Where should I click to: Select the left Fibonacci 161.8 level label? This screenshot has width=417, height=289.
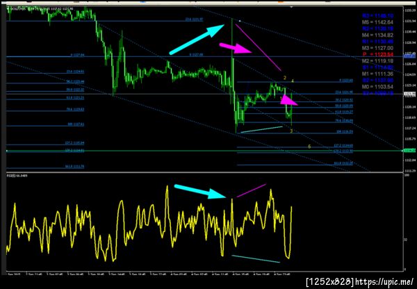(74, 167)
